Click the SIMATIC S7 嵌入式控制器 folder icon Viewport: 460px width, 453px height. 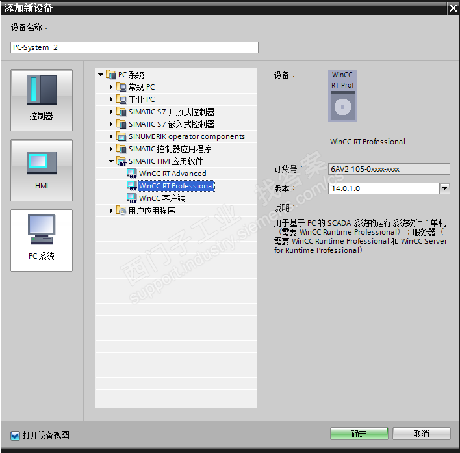pos(121,124)
